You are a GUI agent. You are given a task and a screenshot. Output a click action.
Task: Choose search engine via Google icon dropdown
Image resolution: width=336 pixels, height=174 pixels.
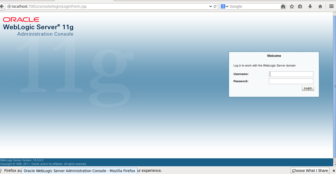pyautogui.click(x=225, y=6)
